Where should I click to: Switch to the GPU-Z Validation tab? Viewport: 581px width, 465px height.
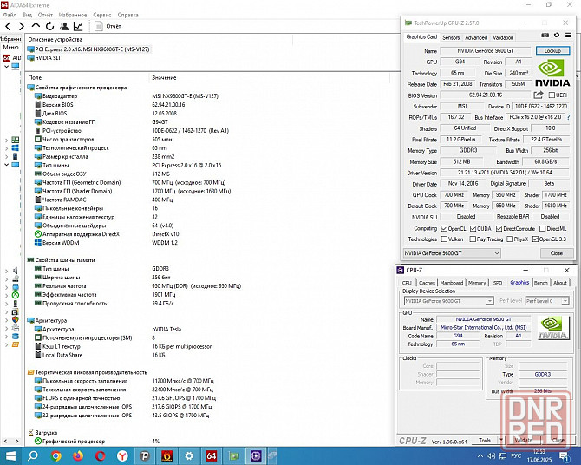point(503,37)
